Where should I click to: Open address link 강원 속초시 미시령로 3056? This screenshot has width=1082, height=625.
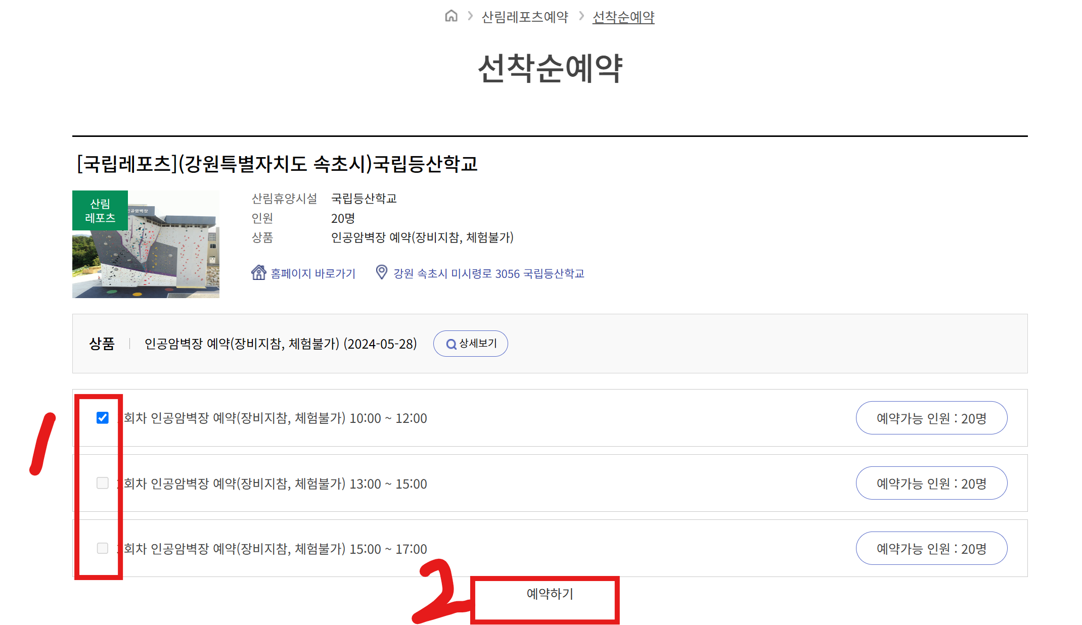click(488, 273)
